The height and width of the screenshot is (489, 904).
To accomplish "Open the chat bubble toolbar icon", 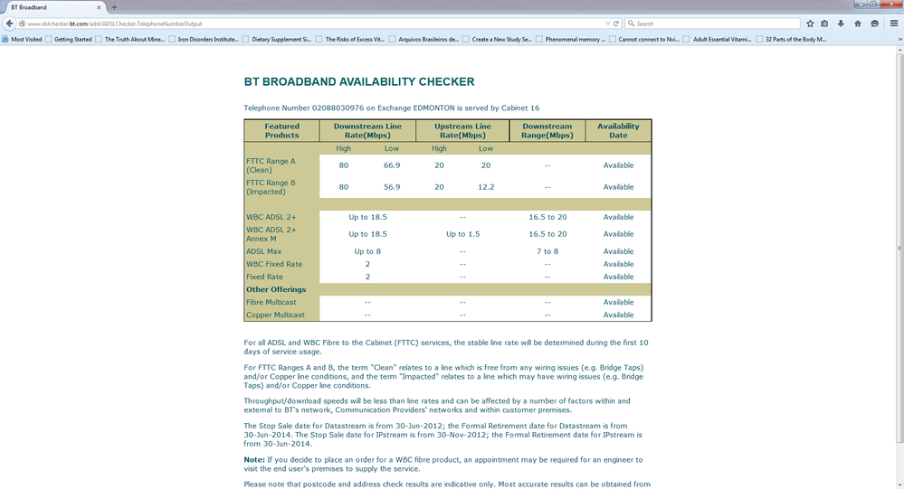I will point(875,24).
